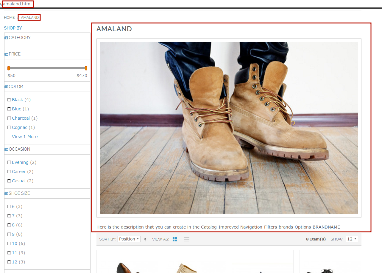Collapse the Category filter arrow icon
Viewport: 382px width, 273px height.
coord(6,38)
